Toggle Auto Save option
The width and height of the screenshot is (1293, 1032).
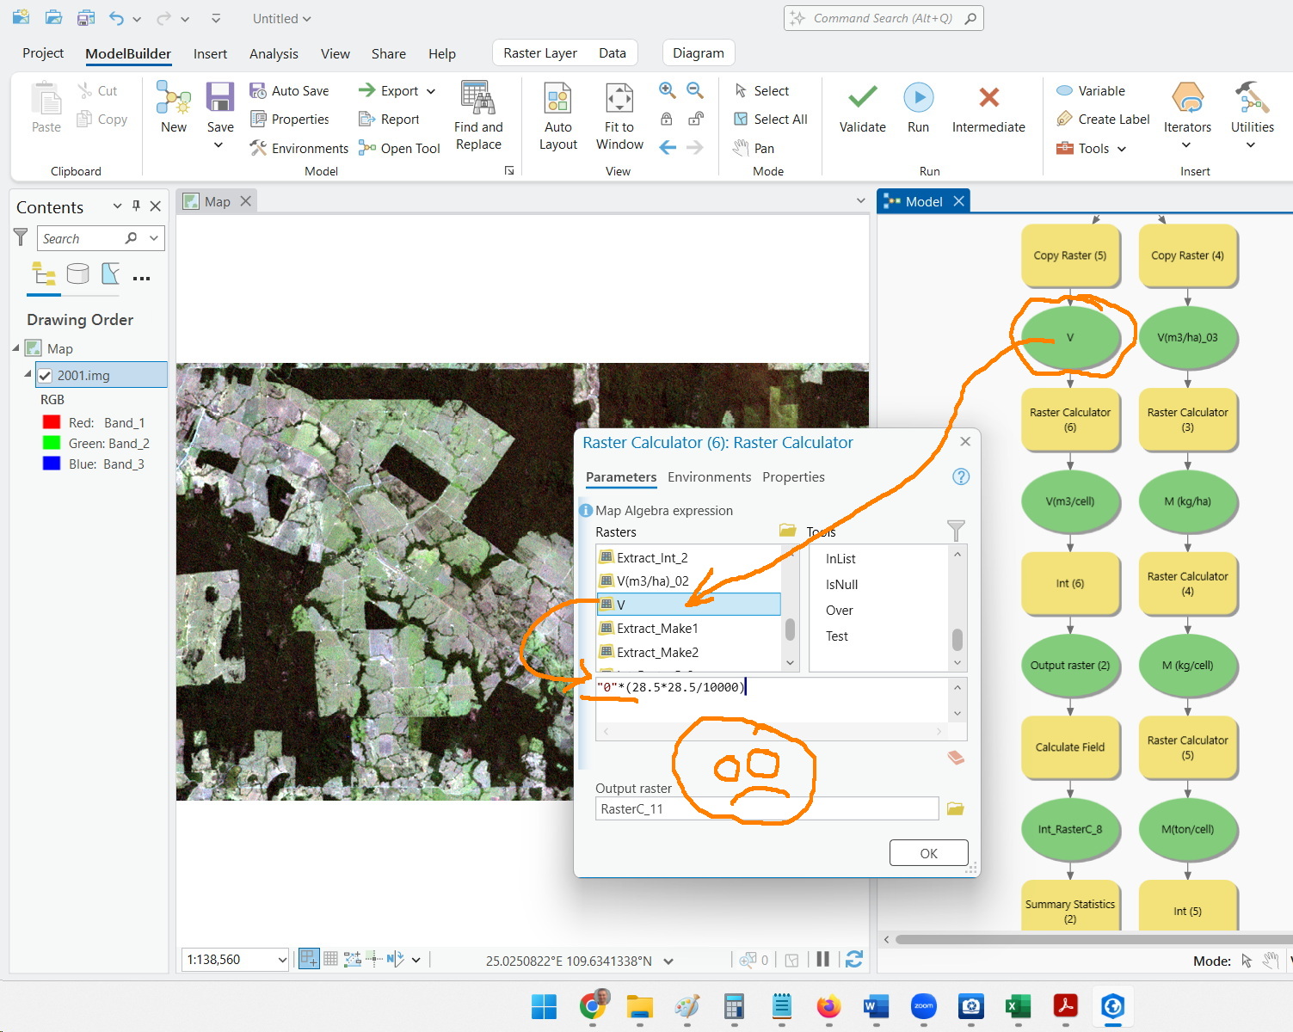click(289, 90)
